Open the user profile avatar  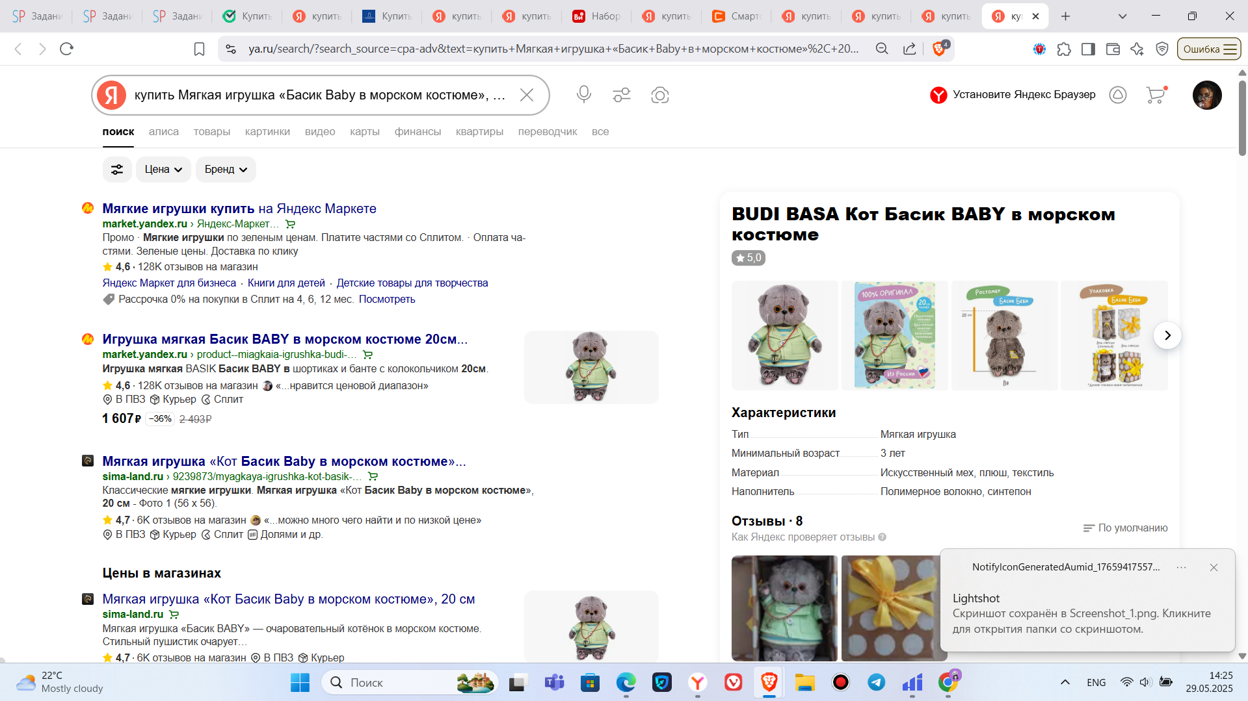coord(1207,95)
